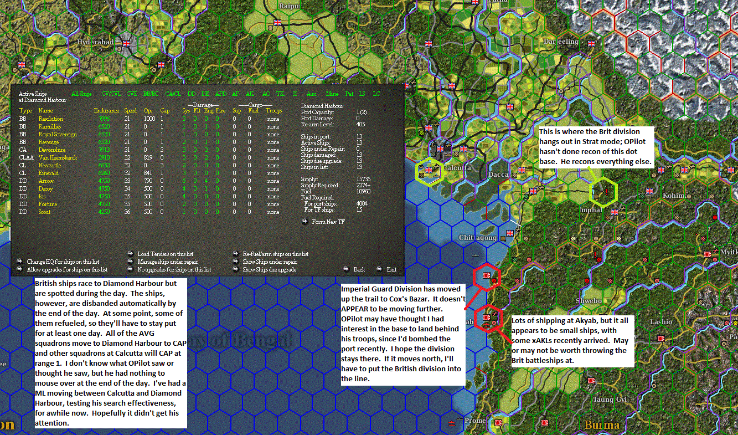This screenshot has height=435, width=738.
Task: Select the British flag base icon at Hyderabad
Action: tap(126, 43)
